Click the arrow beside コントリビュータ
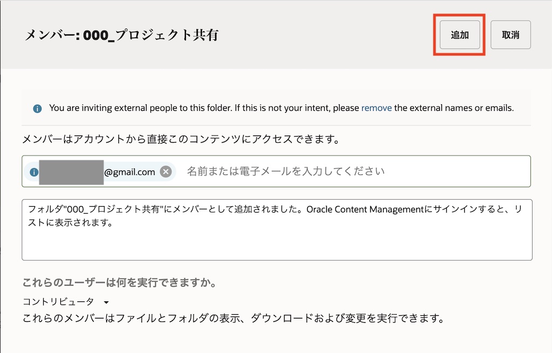Screen dimensions: 552x353 click(x=106, y=302)
